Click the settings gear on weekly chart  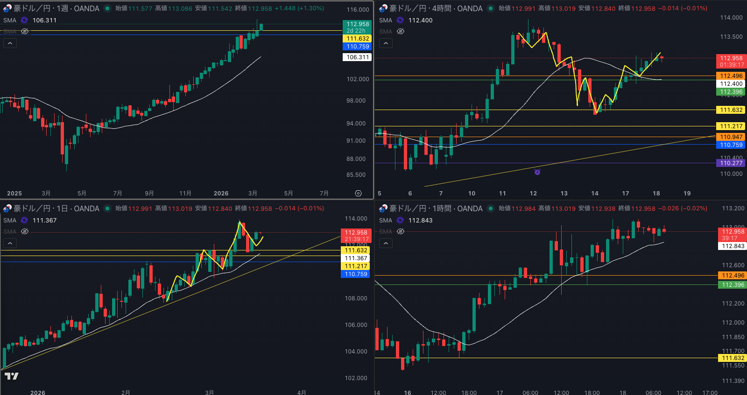point(358,193)
